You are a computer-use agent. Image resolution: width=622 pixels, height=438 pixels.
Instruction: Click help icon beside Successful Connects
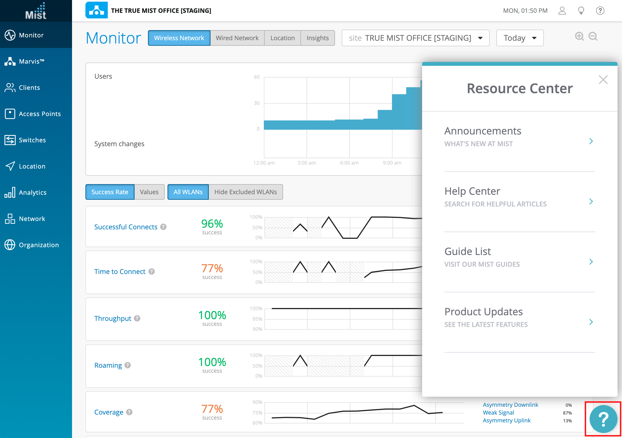point(164,227)
